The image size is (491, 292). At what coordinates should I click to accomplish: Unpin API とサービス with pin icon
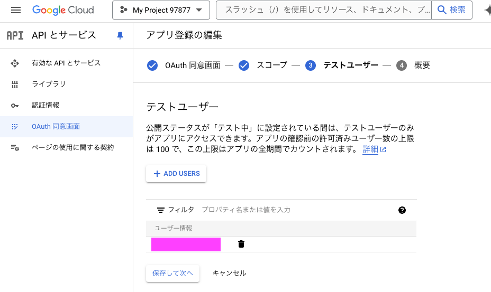(x=120, y=35)
